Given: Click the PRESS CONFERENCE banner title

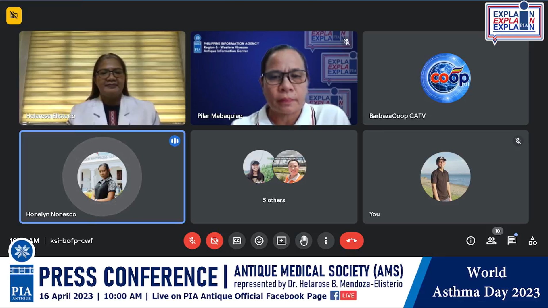Looking at the screenshot, I should coord(128,277).
